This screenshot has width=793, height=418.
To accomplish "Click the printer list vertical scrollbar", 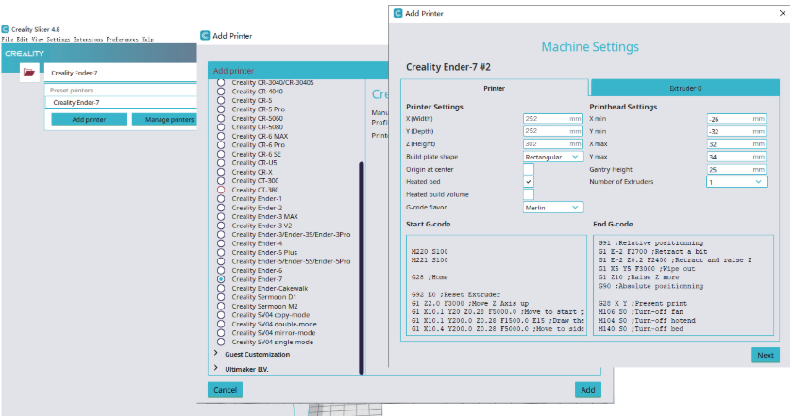I will tap(361, 268).
